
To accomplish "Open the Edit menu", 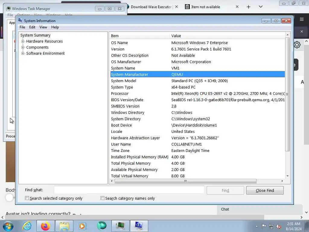I will 32,27.
